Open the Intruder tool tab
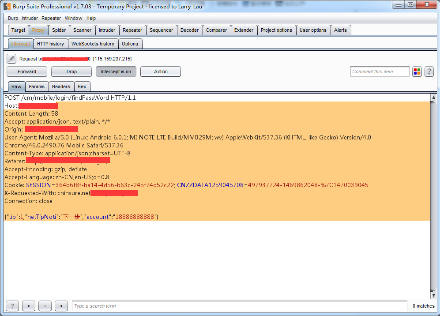Screen dimensions: 440x316 click(107, 30)
